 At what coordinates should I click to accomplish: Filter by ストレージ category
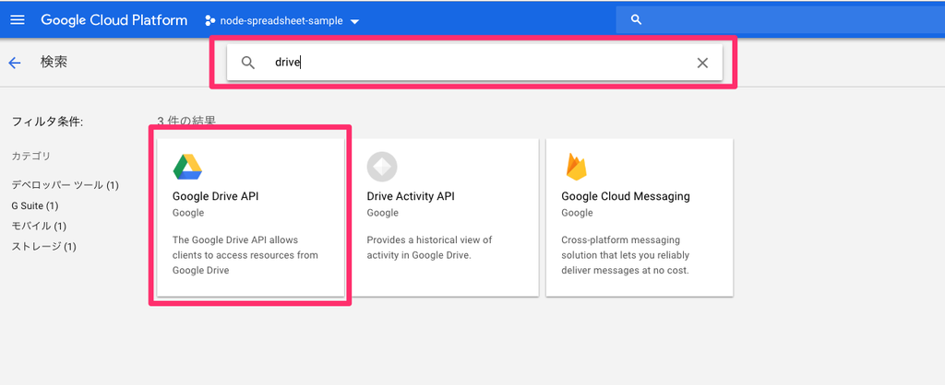[44, 247]
